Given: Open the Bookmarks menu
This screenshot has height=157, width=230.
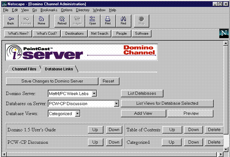Looking at the screenshot, I should [49, 10].
